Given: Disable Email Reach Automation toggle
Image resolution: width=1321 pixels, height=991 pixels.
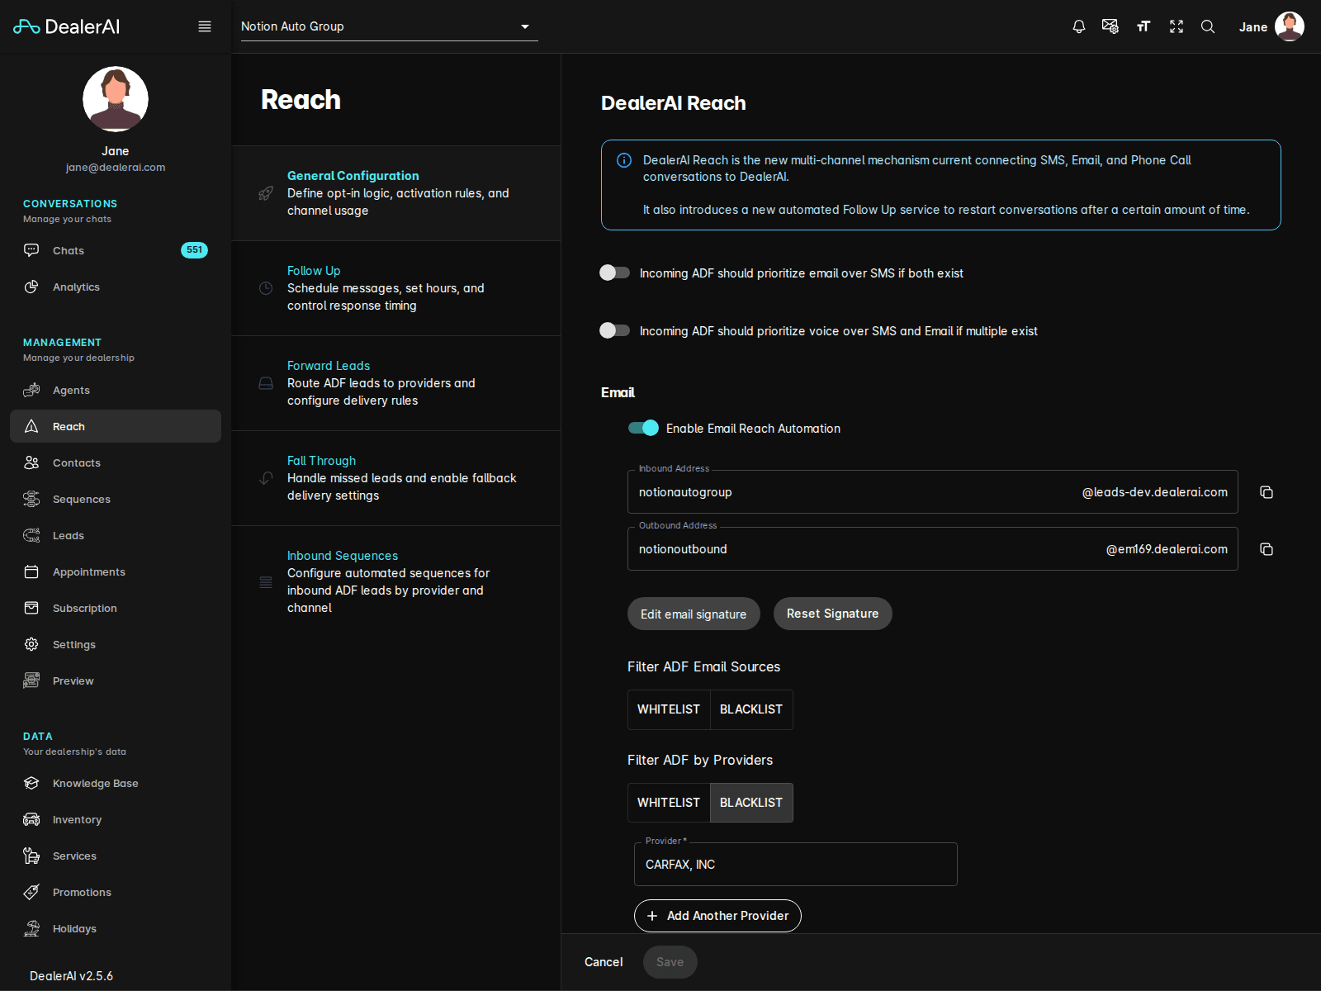Looking at the screenshot, I should [643, 428].
